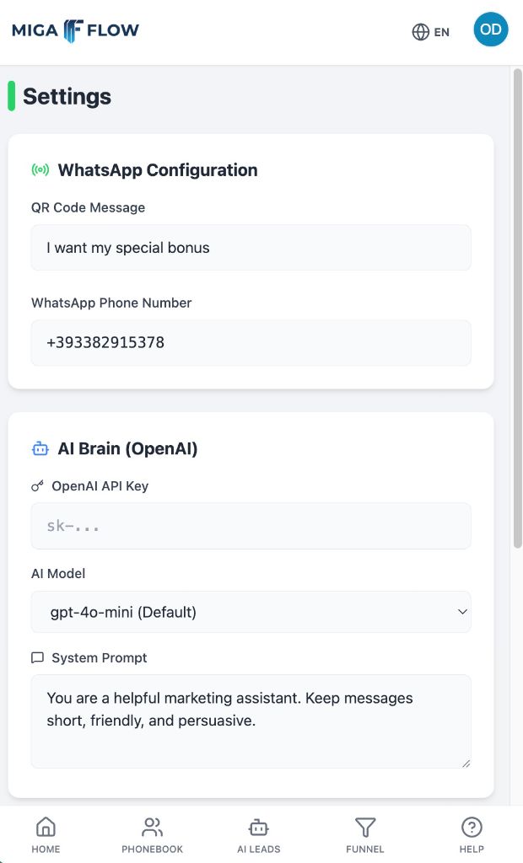Viewport: 523px width, 863px height.
Task: Focus the WhatsApp Phone Number field
Action: click(251, 343)
